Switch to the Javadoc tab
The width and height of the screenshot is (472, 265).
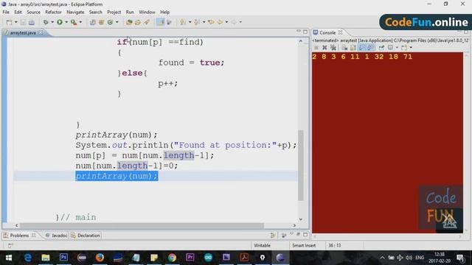point(56,236)
